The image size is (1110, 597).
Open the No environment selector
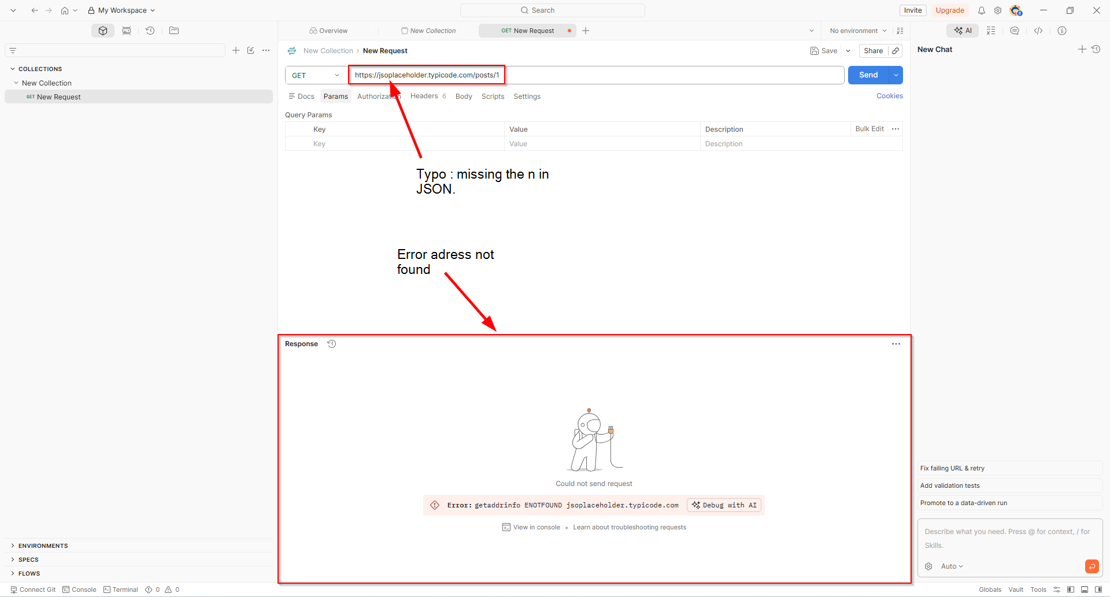(858, 31)
